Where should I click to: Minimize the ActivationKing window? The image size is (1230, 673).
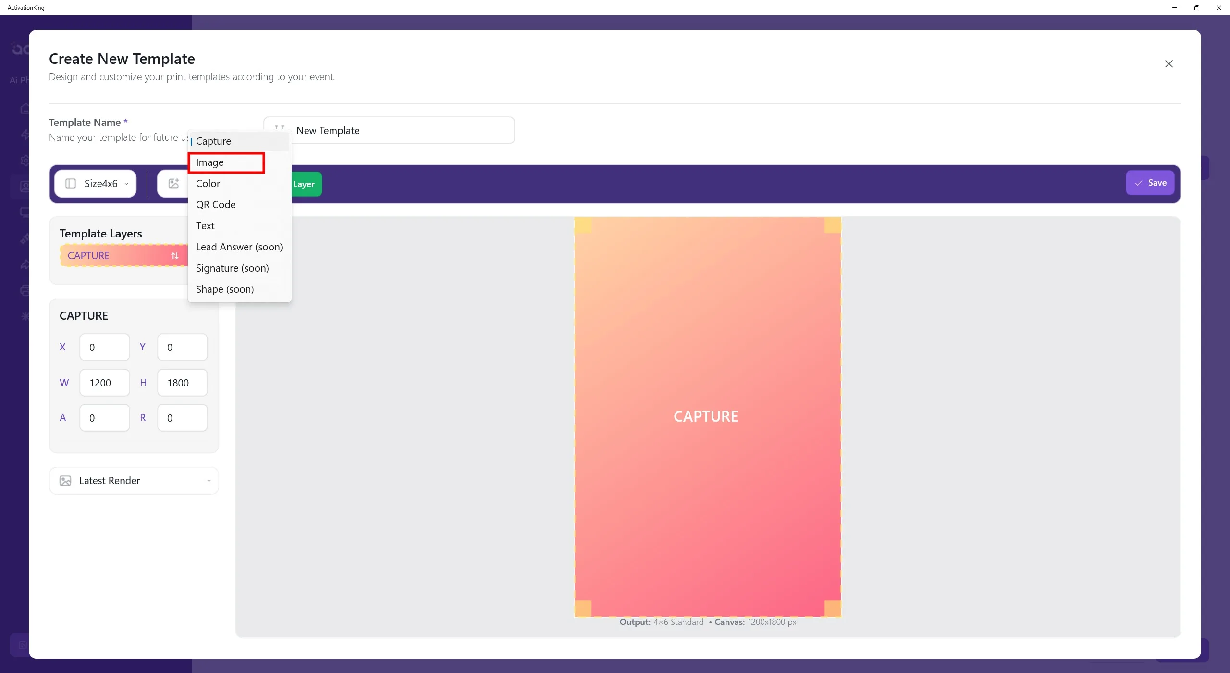pyautogui.click(x=1175, y=8)
